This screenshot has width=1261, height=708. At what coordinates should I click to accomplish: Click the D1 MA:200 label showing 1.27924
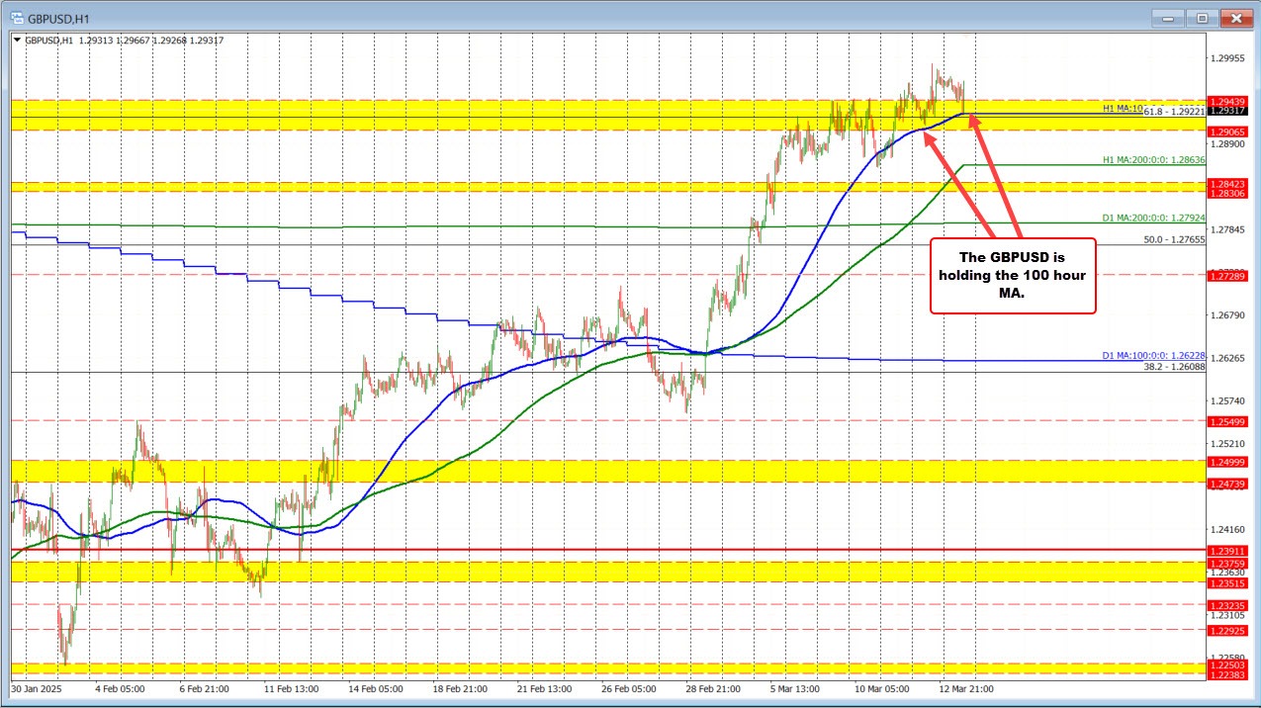point(1151,217)
